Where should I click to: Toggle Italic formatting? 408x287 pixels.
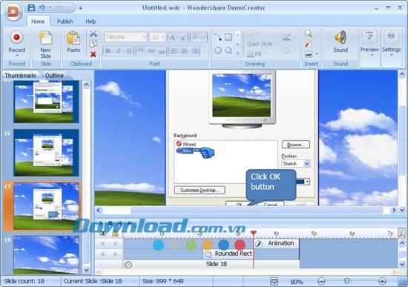tap(119, 50)
